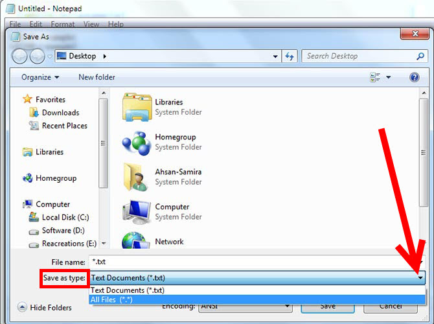Click the Hide Folders button
Screen dimensions: 434x324
click(44, 307)
